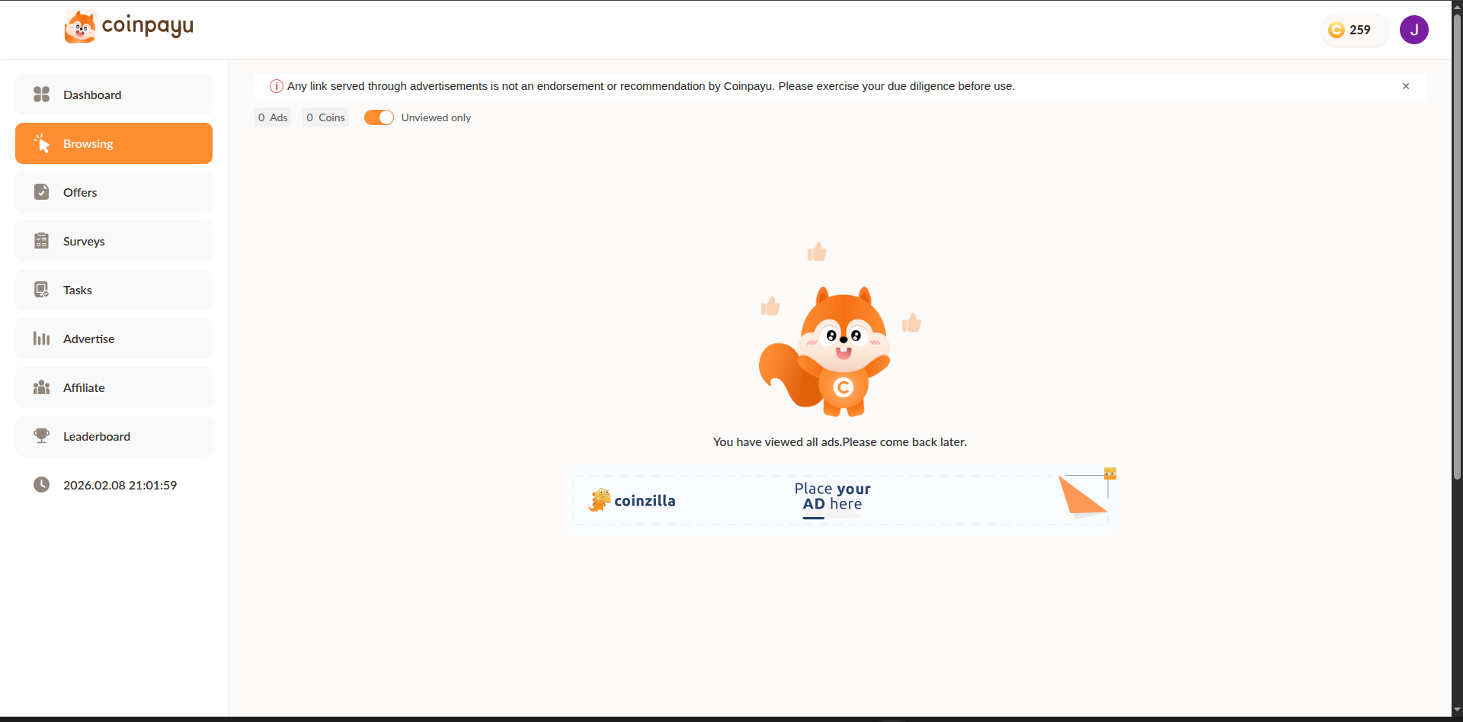Toggle the 0 Coins filter
Image resolution: width=1463 pixels, height=722 pixels.
click(x=325, y=117)
